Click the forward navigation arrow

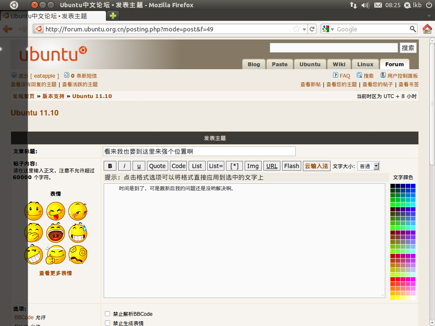(x=23, y=29)
